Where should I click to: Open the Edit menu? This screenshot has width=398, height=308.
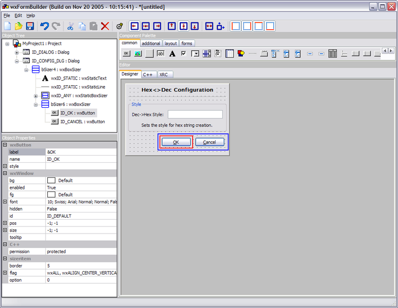click(18, 15)
